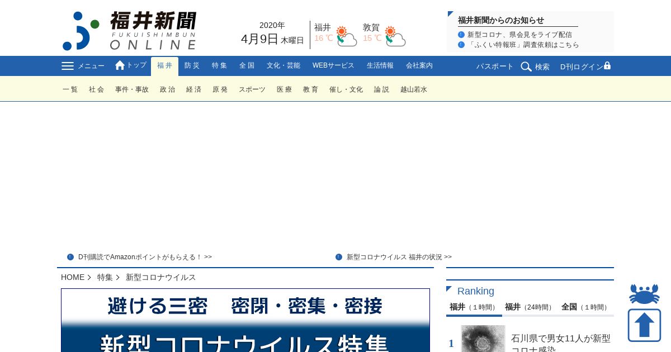Open the hamburger menu icon
This screenshot has height=352, width=671.
[68, 66]
